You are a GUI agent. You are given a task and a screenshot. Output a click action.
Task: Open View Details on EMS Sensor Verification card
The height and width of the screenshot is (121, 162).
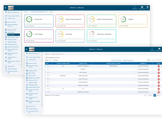point(92,41)
